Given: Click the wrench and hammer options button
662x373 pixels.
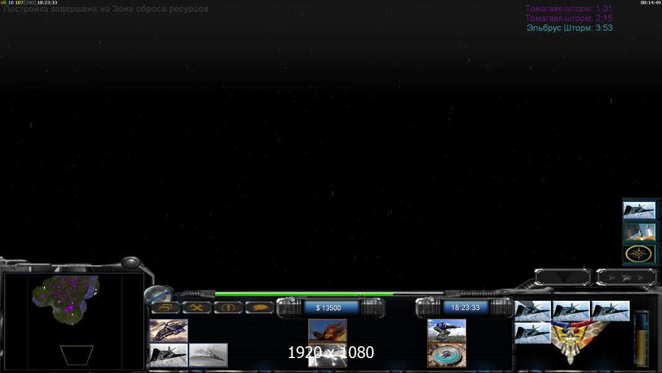Looking at the screenshot, I should [197, 307].
